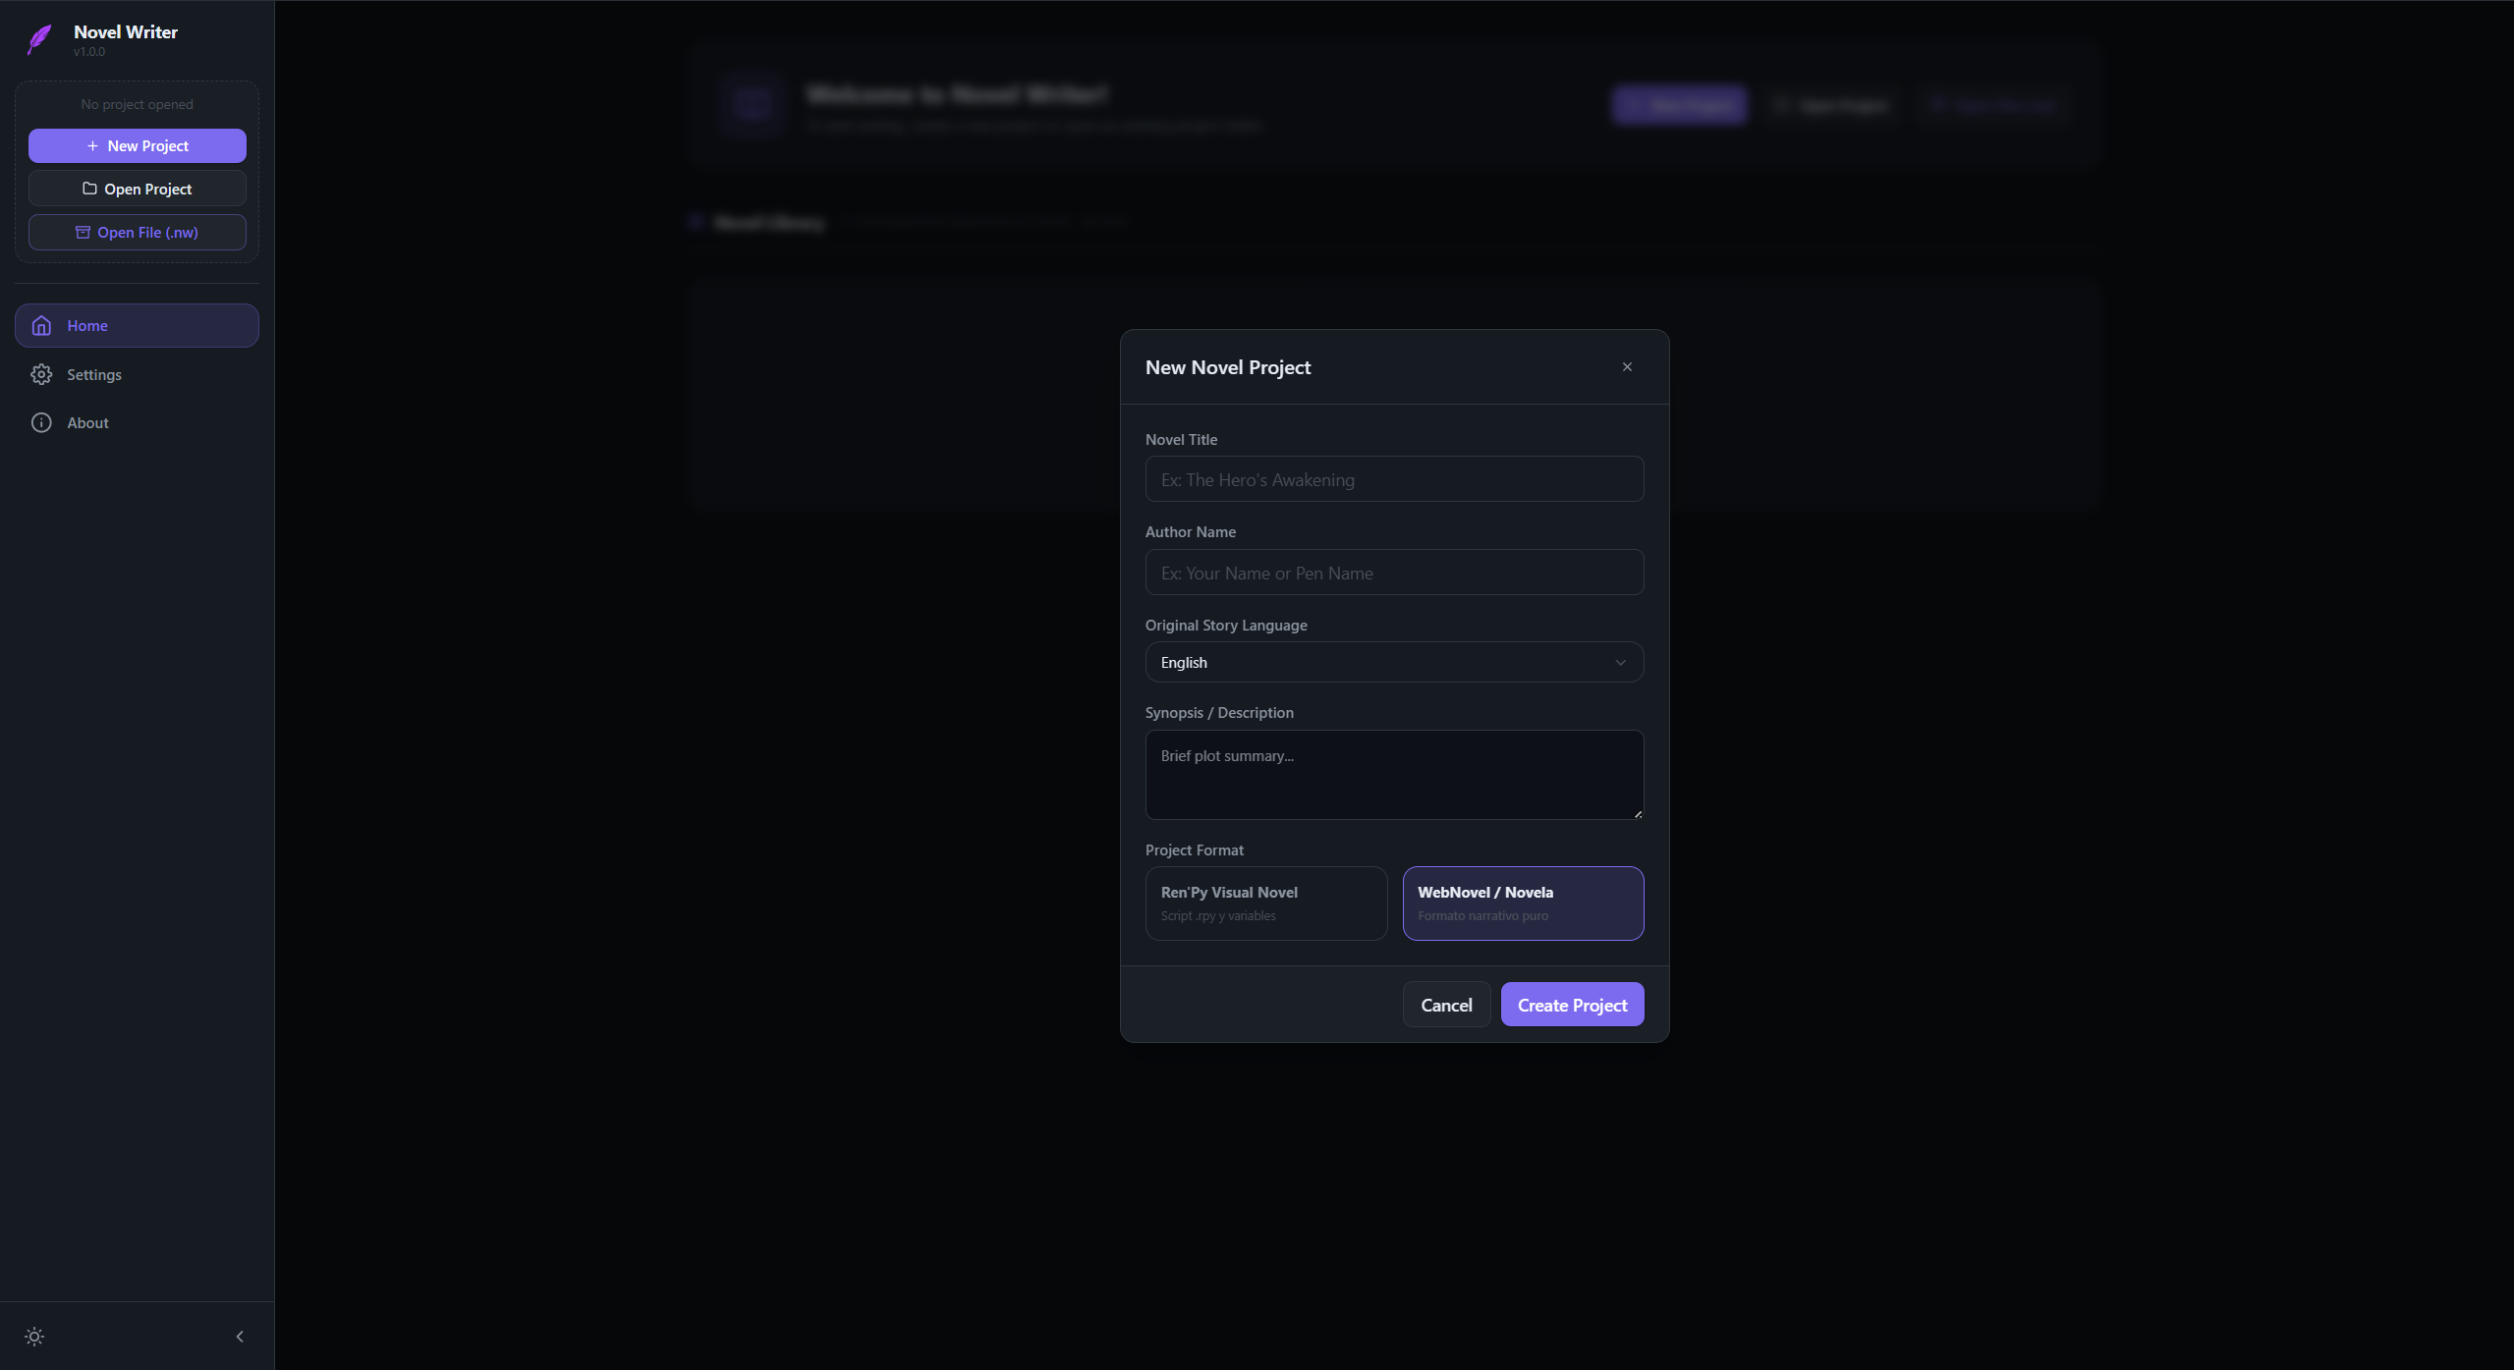Click the language dropdown chevron arrow
Screen dimensions: 2514x1370
coord(1620,662)
